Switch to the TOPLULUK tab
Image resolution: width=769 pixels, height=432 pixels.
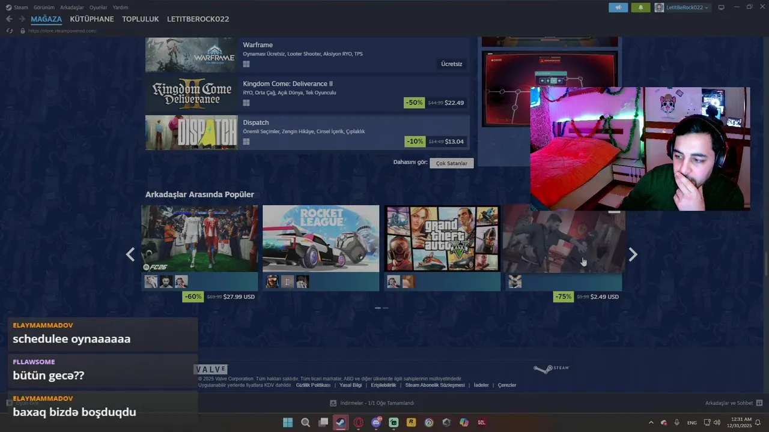pos(141,19)
